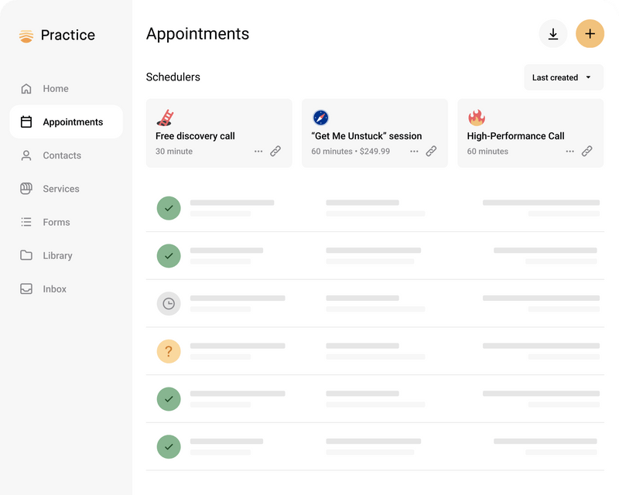Download appointments using the download icon
The height and width of the screenshot is (495, 619).
(x=552, y=34)
